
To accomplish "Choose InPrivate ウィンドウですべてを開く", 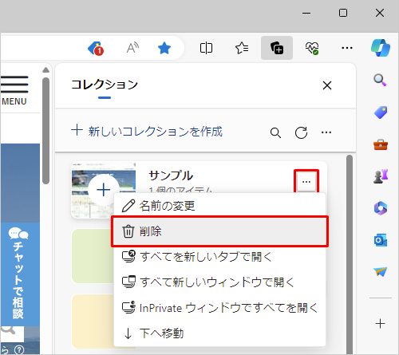I will [219, 308].
